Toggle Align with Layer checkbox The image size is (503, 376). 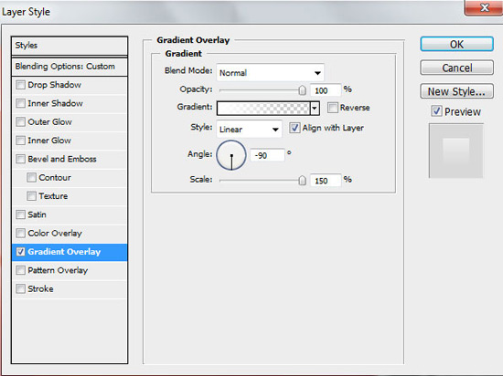[x=294, y=128]
